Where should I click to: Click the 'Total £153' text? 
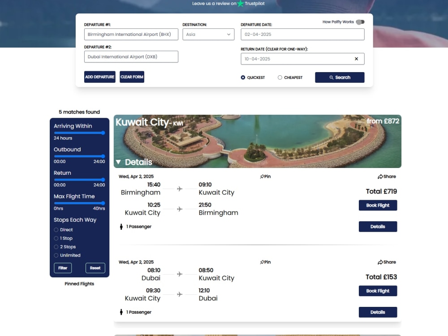coord(381,277)
